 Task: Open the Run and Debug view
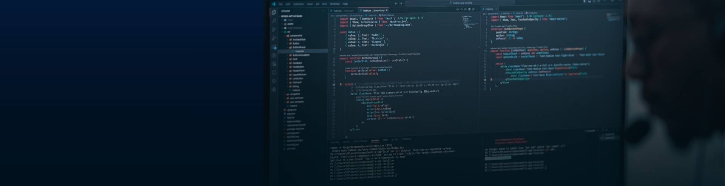click(x=274, y=38)
